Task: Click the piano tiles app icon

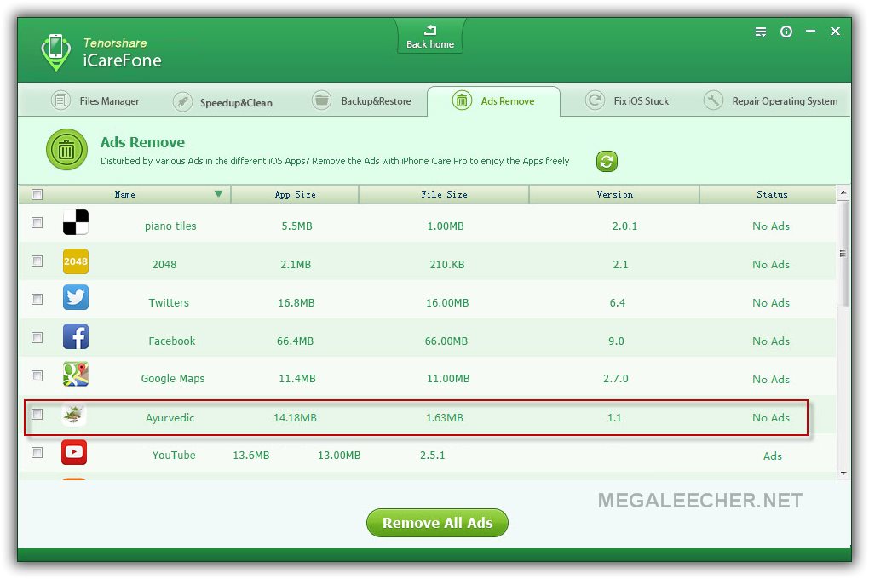Action: coord(75,223)
